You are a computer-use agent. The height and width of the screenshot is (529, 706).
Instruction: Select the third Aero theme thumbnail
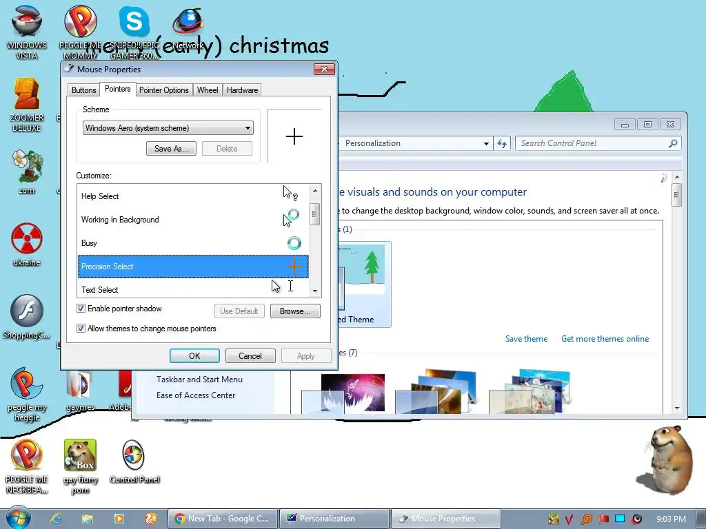[x=530, y=392]
